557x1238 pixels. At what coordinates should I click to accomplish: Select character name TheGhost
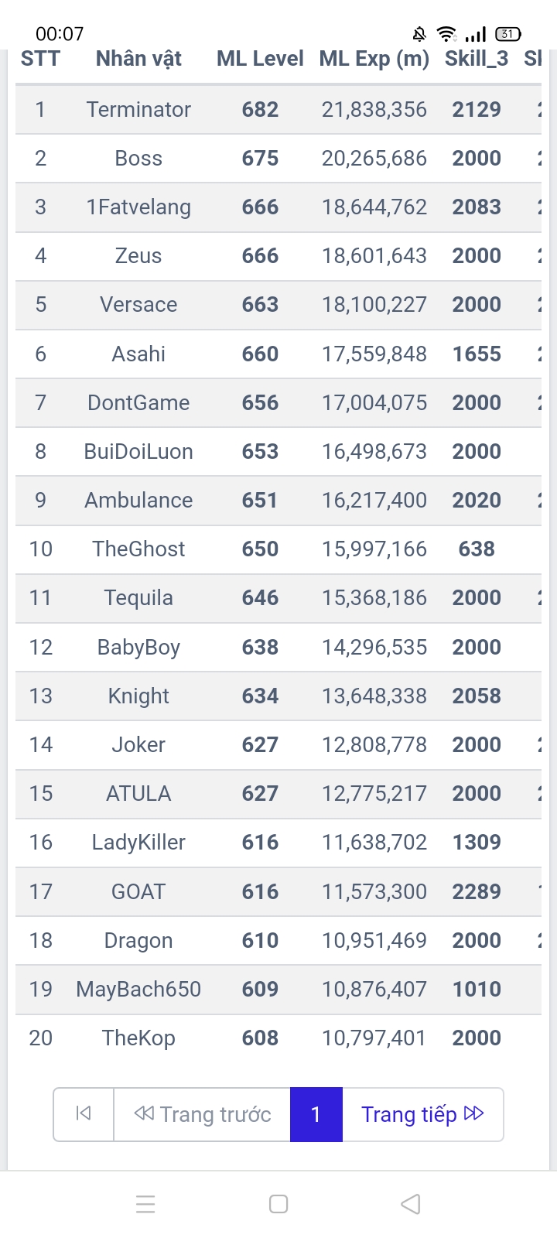[x=138, y=549]
